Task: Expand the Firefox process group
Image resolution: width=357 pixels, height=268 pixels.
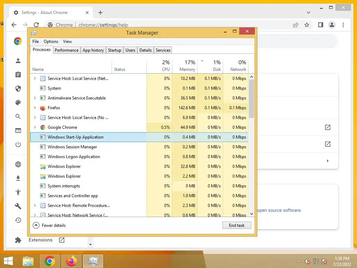Action: coord(35,108)
